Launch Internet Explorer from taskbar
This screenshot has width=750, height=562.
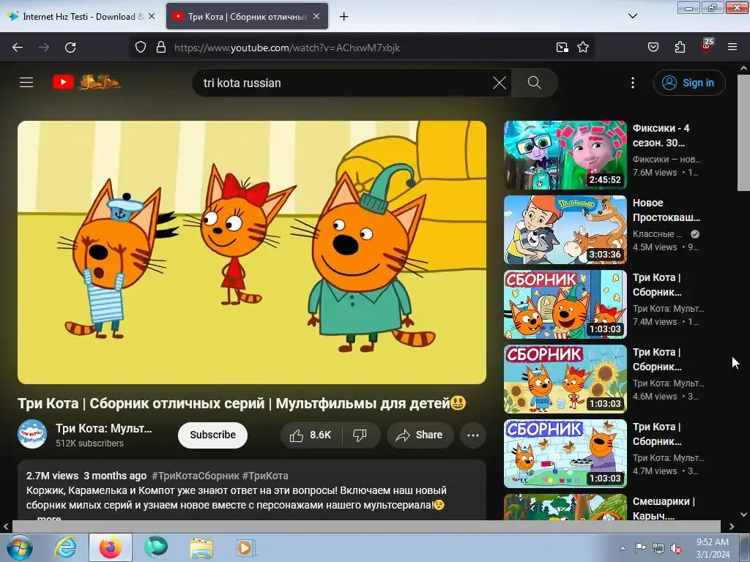[65, 547]
